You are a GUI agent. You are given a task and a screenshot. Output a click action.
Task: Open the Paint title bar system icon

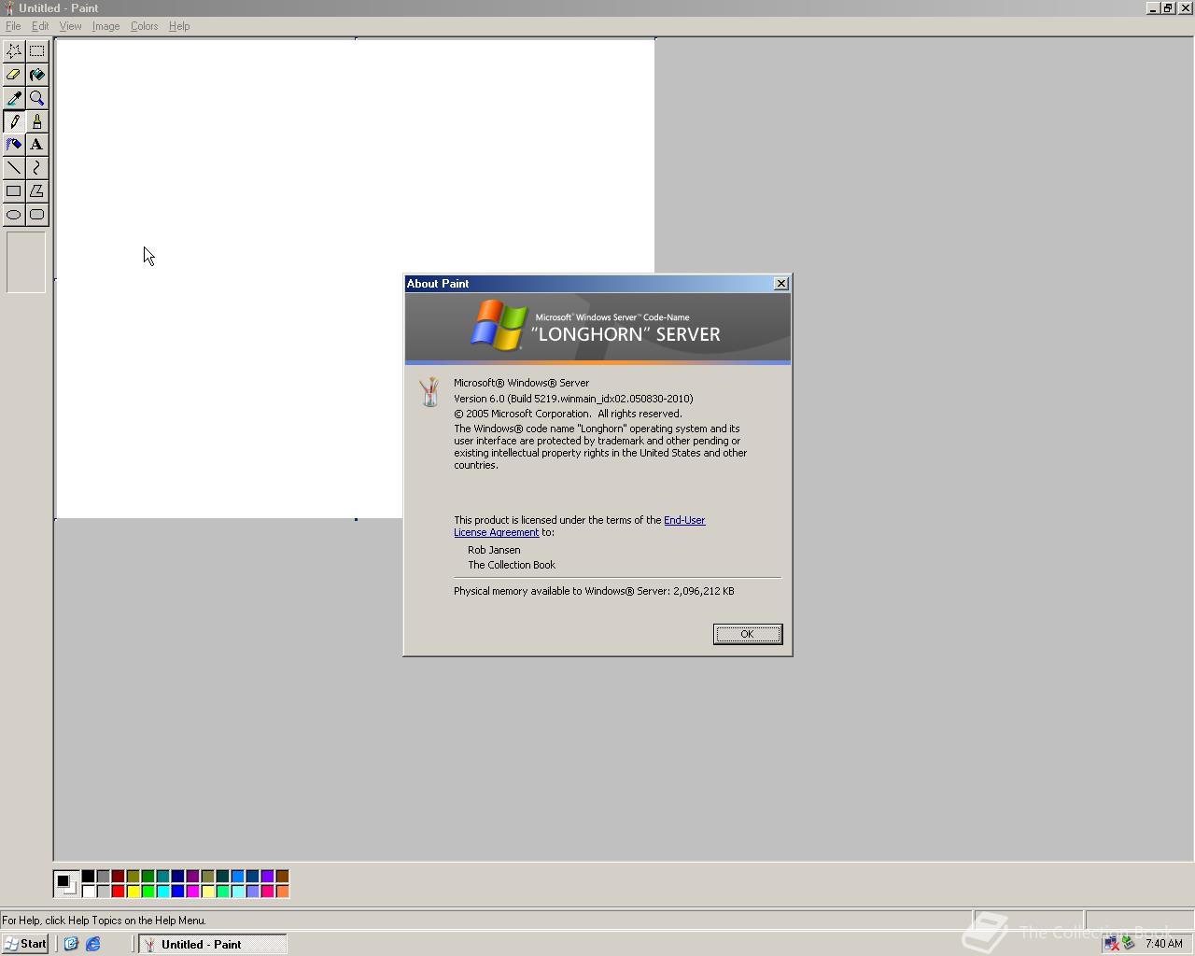point(8,7)
